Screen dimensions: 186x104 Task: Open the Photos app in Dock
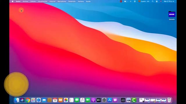point(66,100)
